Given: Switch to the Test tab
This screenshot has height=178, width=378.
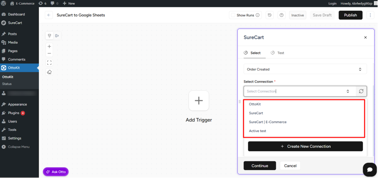Looking at the screenshot, I should [x=278, y=53].
